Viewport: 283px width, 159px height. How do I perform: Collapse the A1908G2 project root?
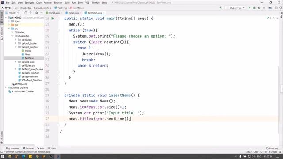tap(6, 18)
